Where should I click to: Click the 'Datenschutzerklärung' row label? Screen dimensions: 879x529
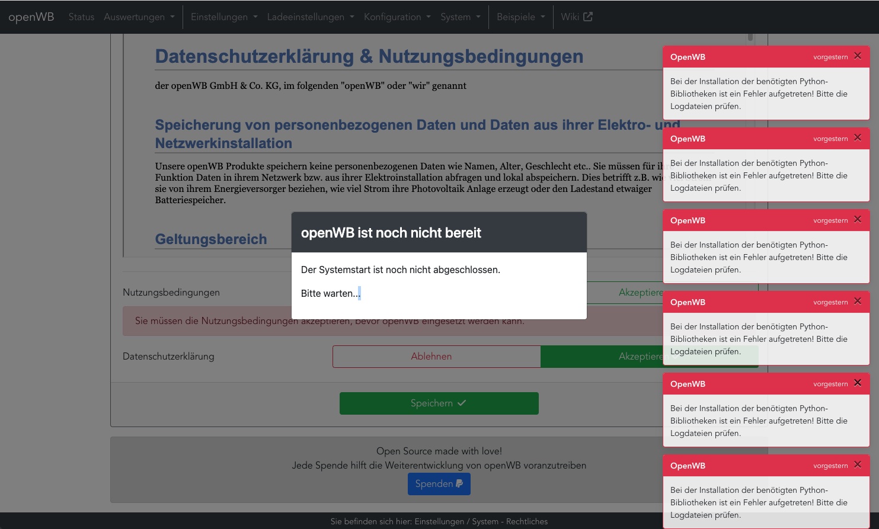(x=168, y=357)
